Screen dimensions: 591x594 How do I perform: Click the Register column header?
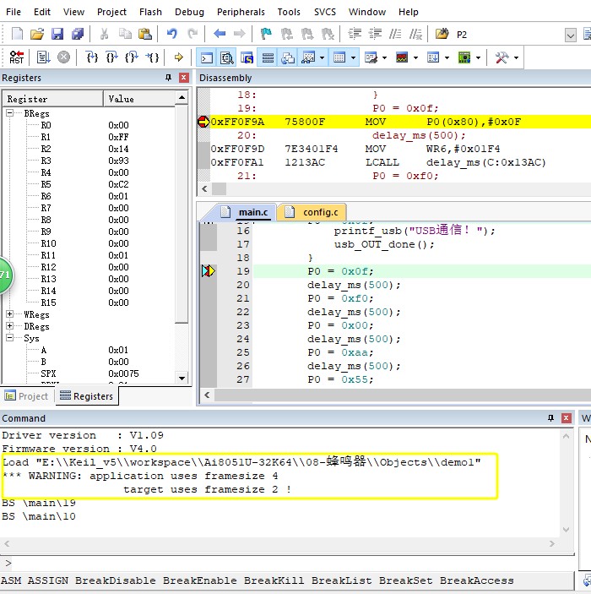point(53,99)
